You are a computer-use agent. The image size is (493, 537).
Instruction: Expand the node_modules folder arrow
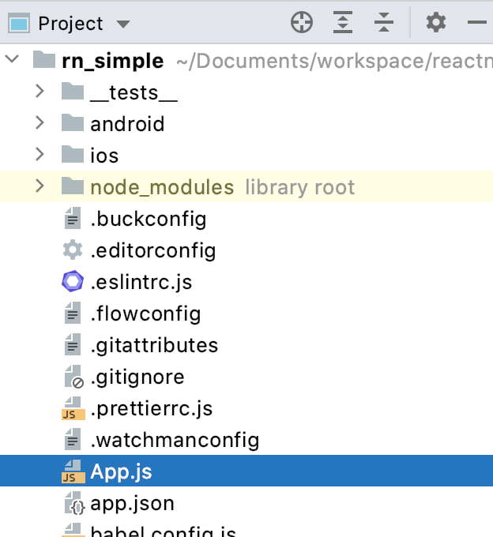[x=40, y=186]
